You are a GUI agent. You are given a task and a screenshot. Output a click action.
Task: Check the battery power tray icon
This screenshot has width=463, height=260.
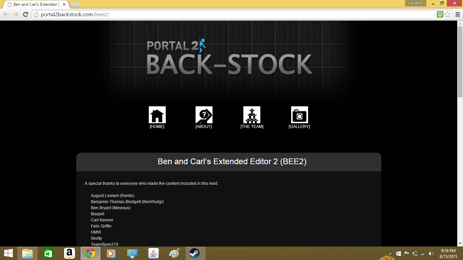pyautogui.click(x=415, y=254)
